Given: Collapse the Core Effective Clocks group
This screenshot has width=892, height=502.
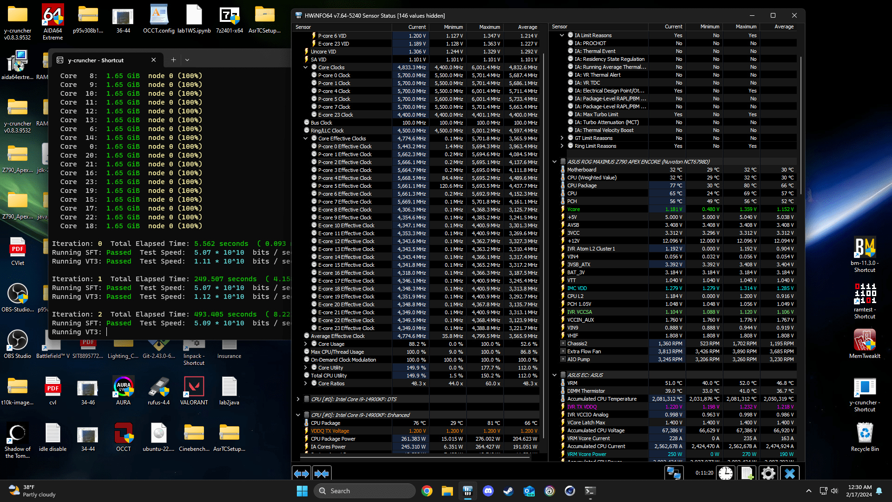Looking at the screenshot, I should 306,139.
